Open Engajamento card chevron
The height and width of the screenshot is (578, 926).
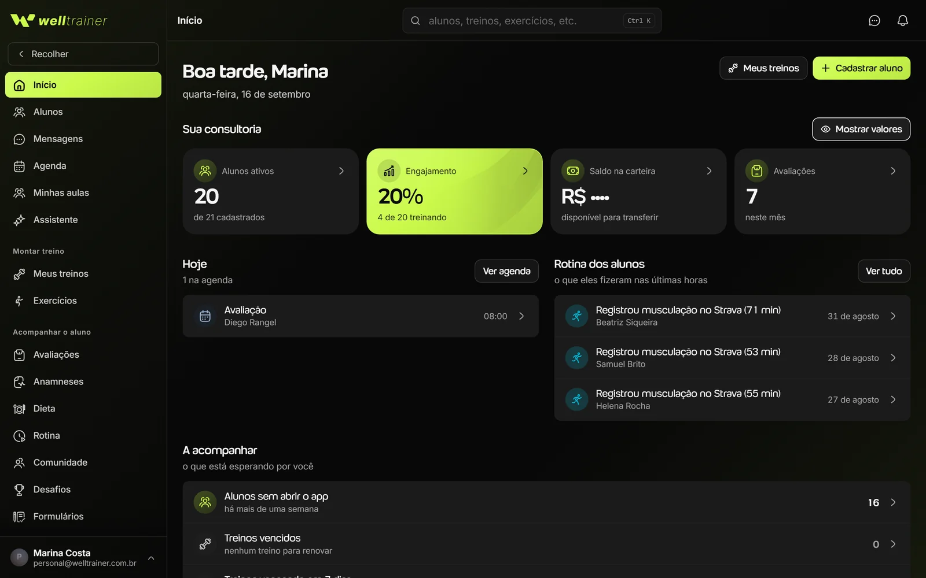pyautogui.click(x=526, y=171)
